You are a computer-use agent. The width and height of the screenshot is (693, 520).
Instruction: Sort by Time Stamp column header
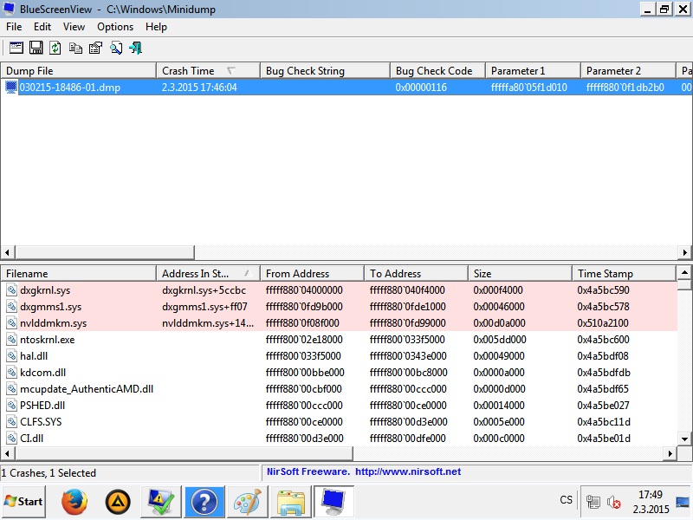[x=624, y=273]
